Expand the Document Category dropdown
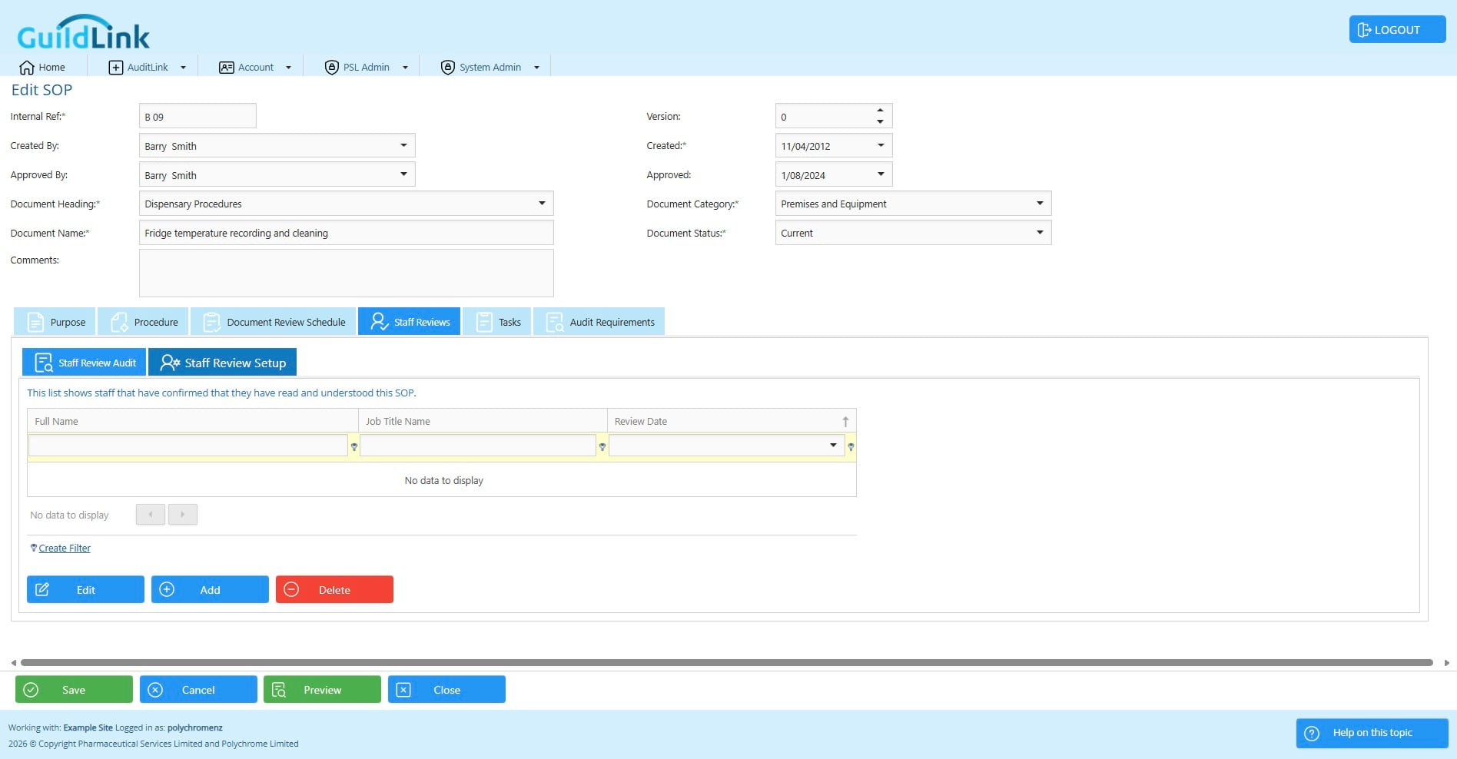The width and height of the screenshot is (1457, 759). 1040,204
